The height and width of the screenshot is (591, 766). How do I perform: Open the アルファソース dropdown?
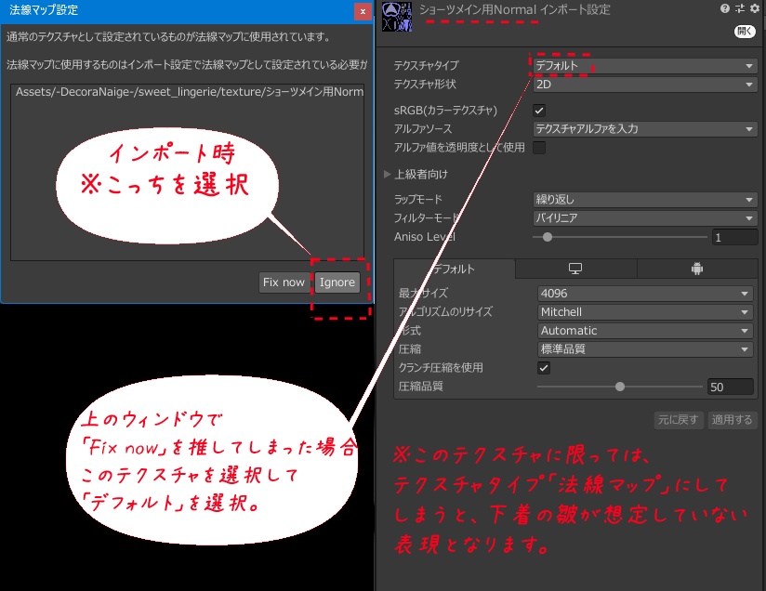pyautogui.click(x=645, y=129)
